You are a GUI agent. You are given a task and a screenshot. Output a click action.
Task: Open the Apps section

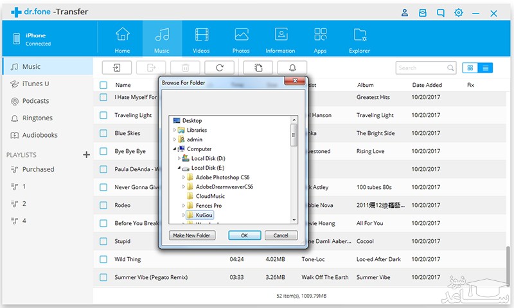[x=320, y=40]
